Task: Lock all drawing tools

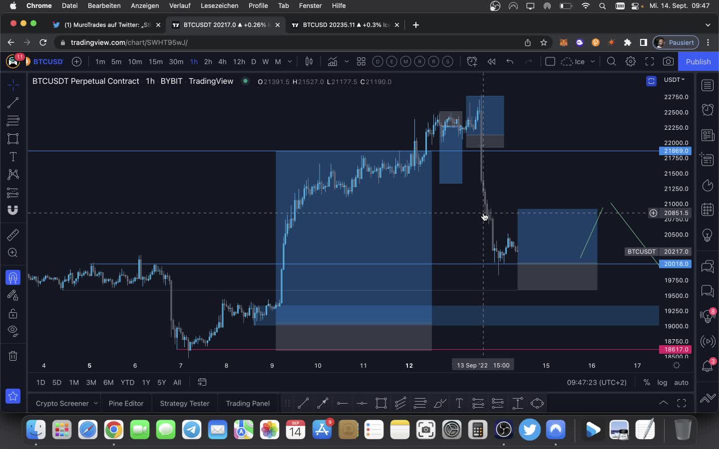Action: pyautogui.click(x=13, y=313)
